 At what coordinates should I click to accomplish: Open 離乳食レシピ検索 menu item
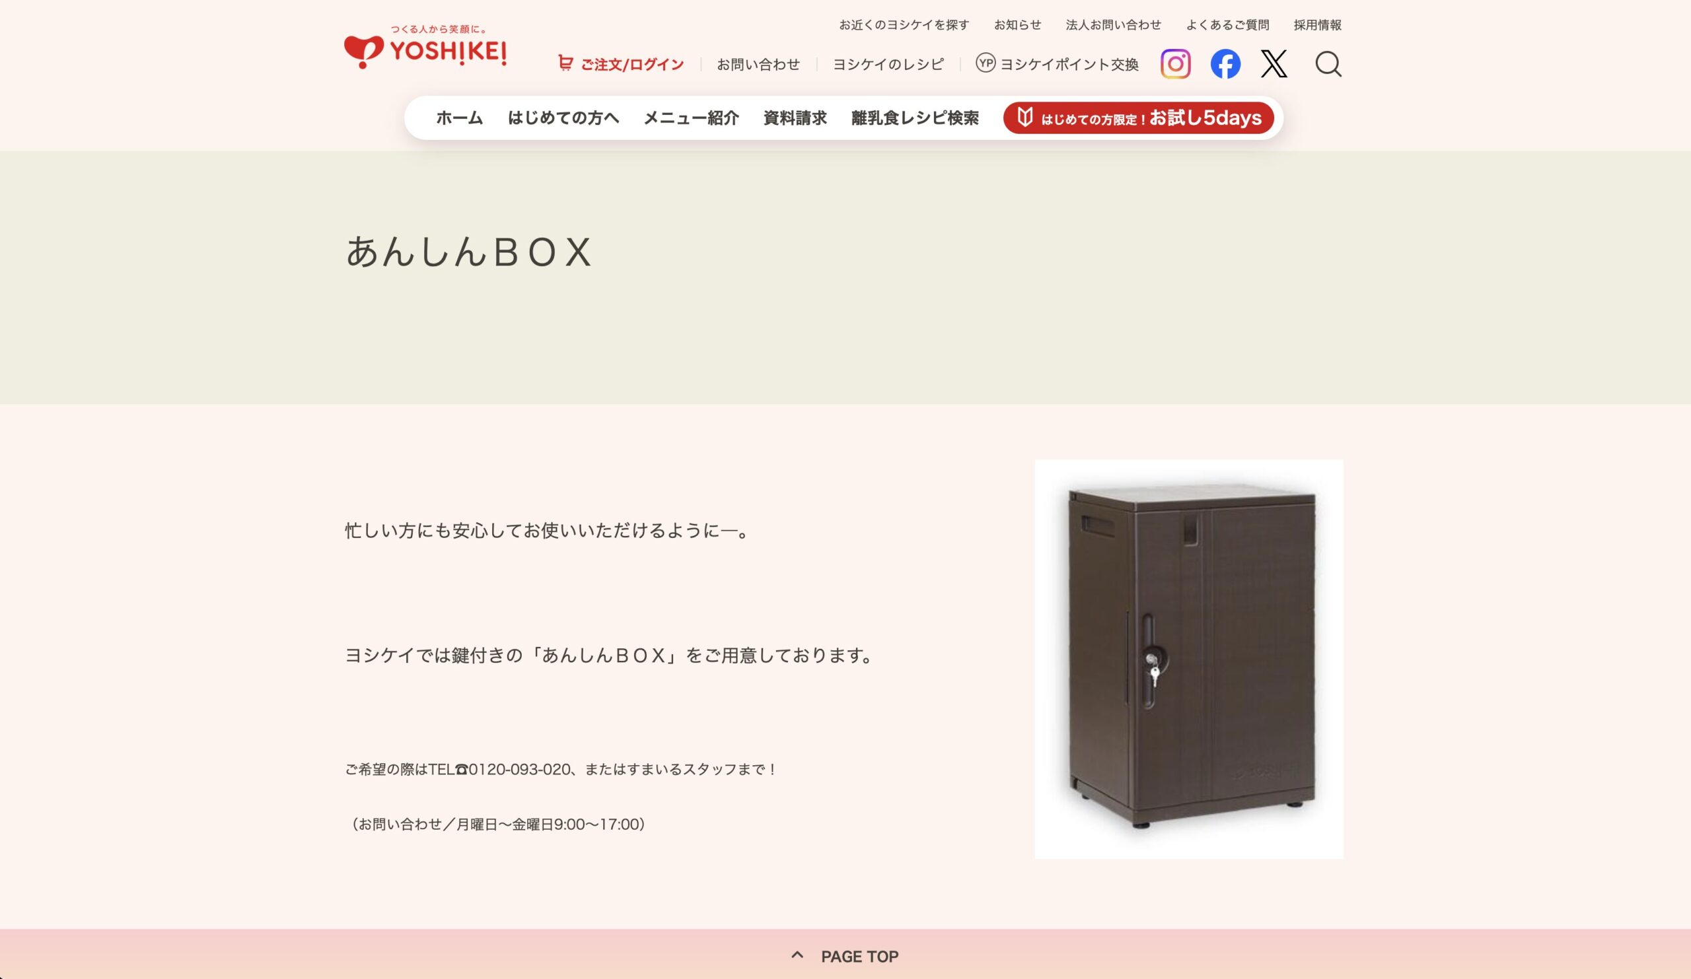pos(915,118)
